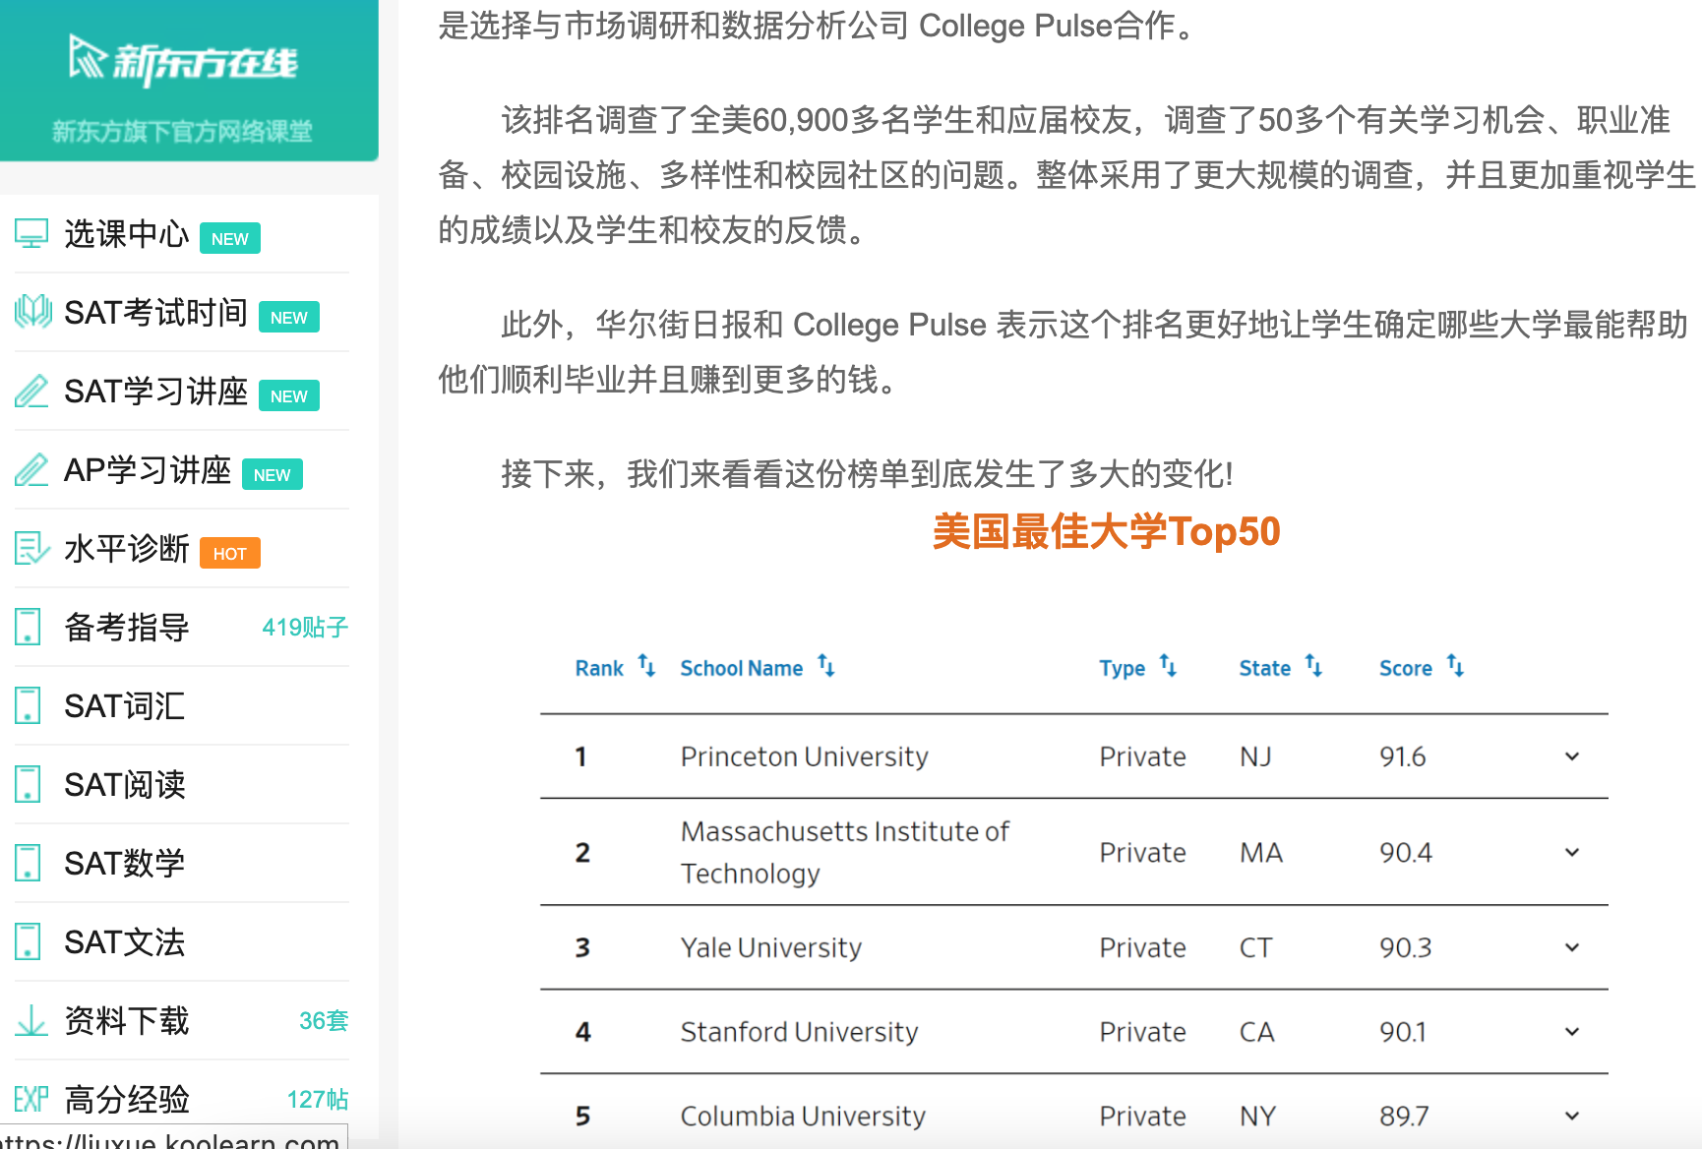Click the Type column header
The image size is (1702, 1149).
pyautogui.click(x=1123, y=669)
